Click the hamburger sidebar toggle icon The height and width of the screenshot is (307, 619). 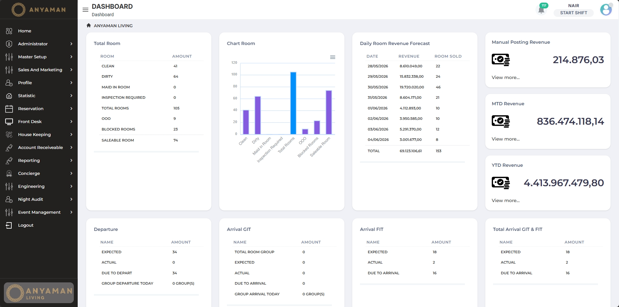(x=85, y=10)
